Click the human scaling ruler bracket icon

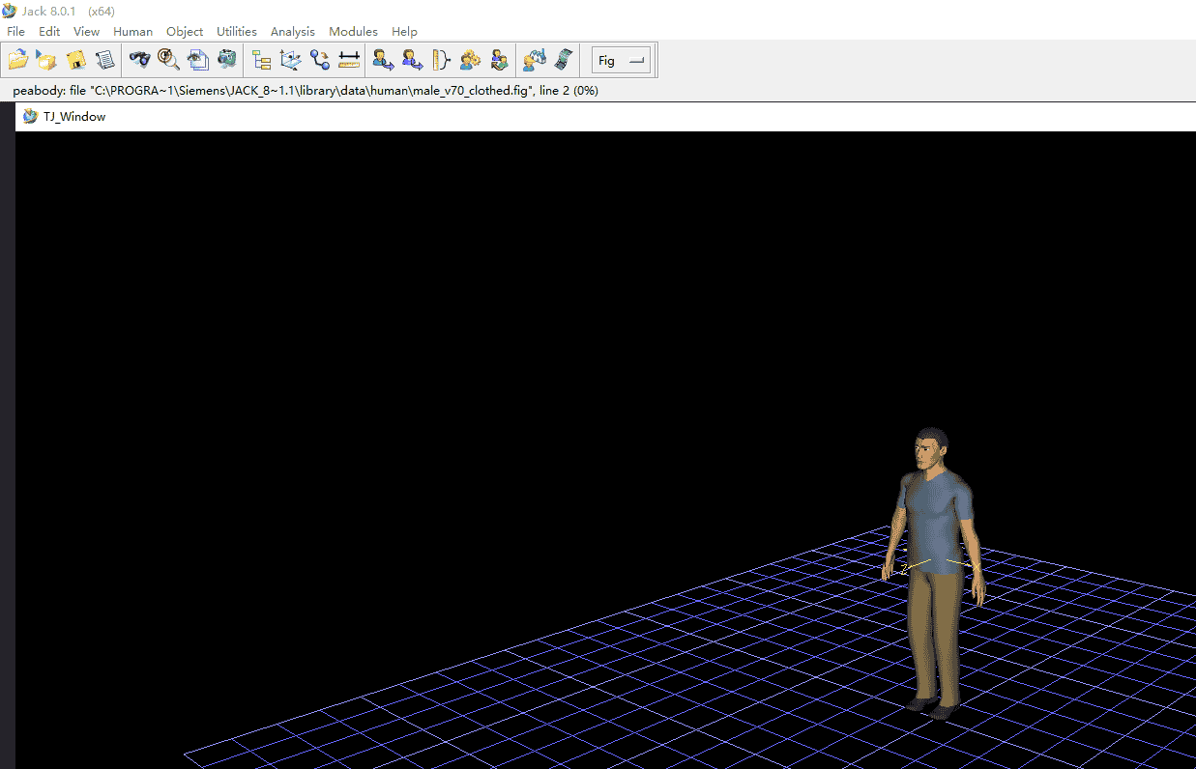tap(441, 60)
